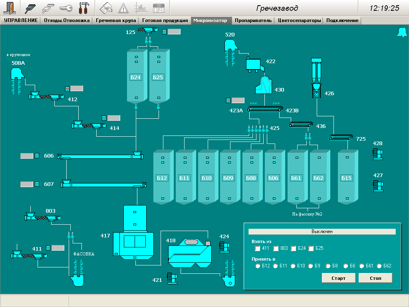Select fan unit 428 icon
This screenshot has width=409, height=307.
pos(377,154)
